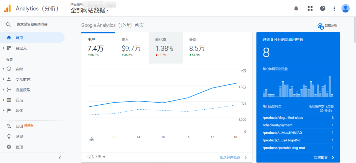Viewport: 356px width, 163px height.
Task: Click the user account avatar
Action: point(345,8)
